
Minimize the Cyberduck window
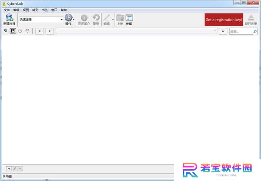coord(237,3)
